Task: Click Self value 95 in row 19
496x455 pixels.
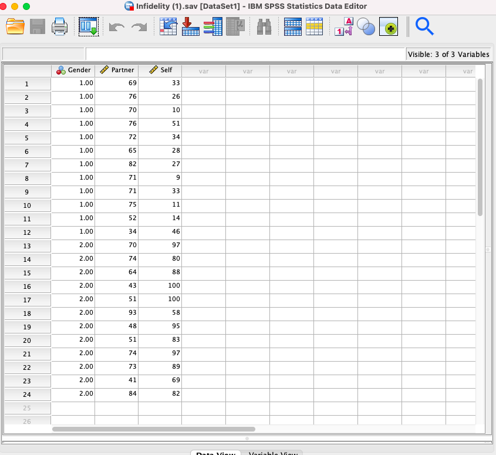Action: click(x=160, y=326)
